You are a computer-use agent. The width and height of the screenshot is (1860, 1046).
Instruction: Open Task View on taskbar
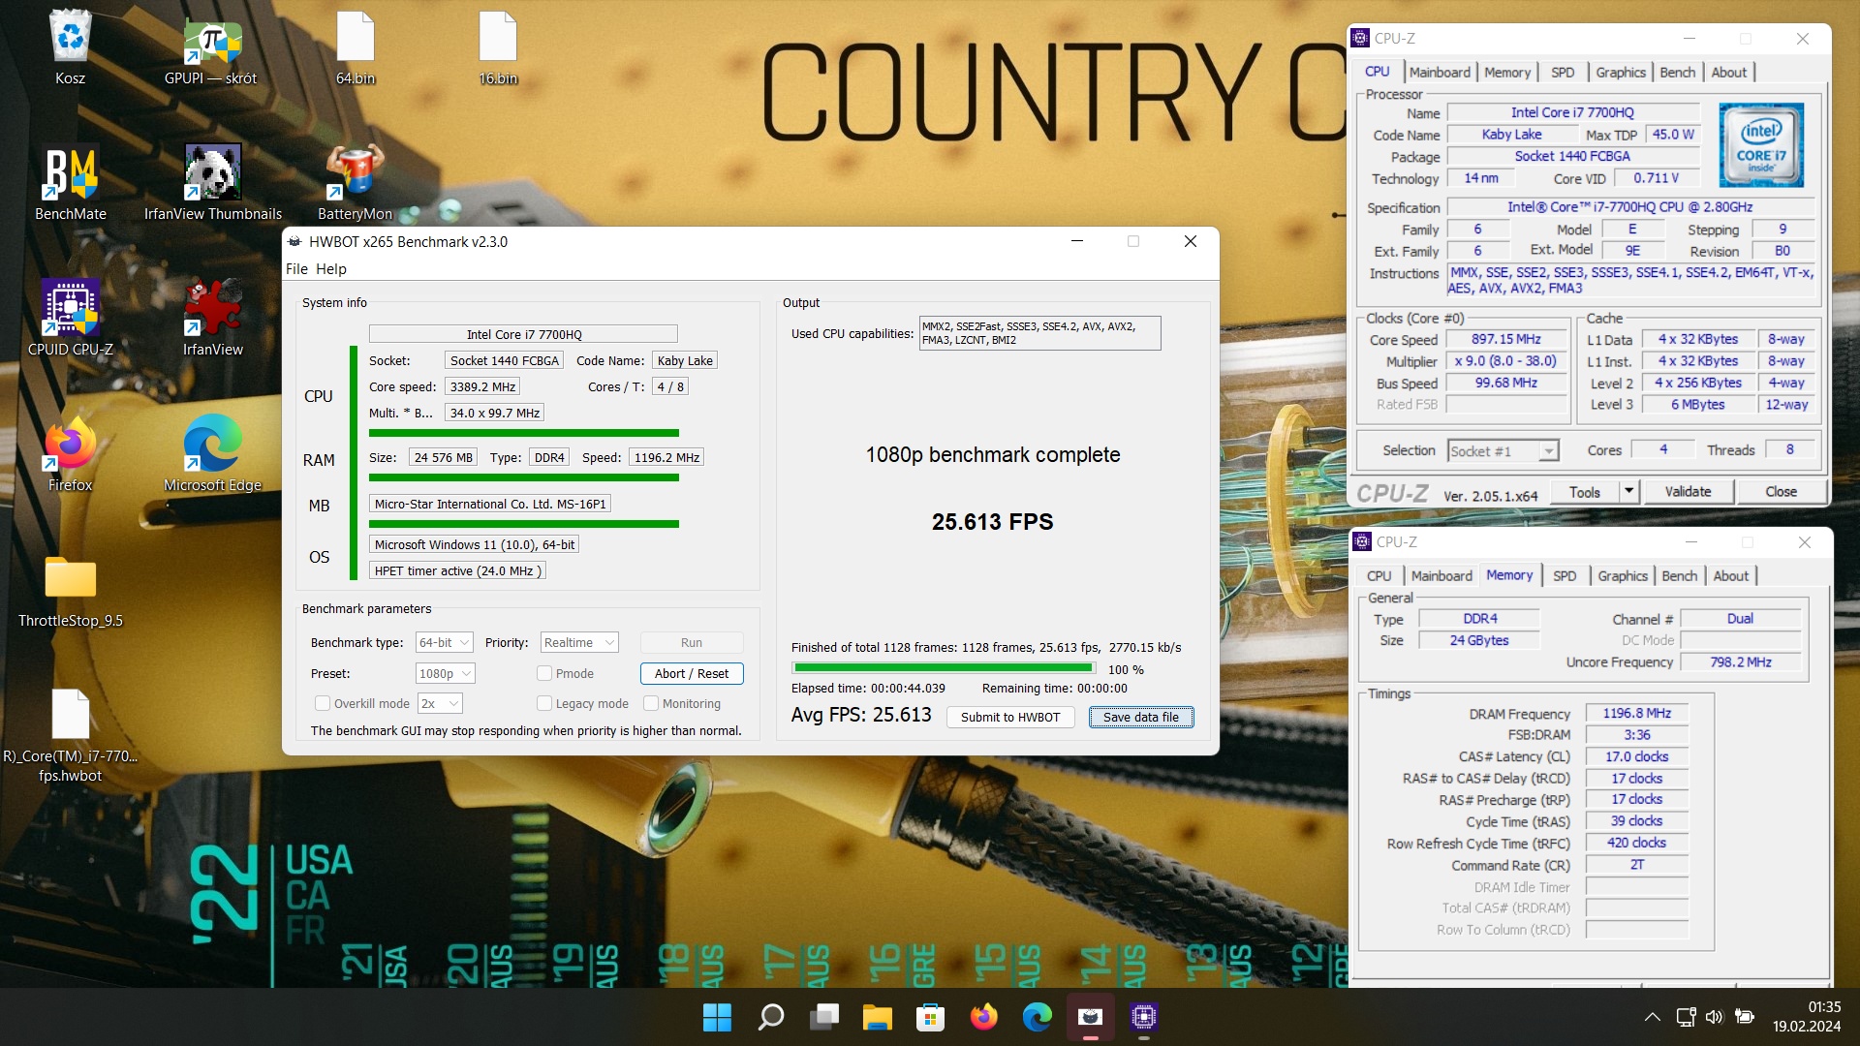pyautogui.click(x=824, y=1017)
